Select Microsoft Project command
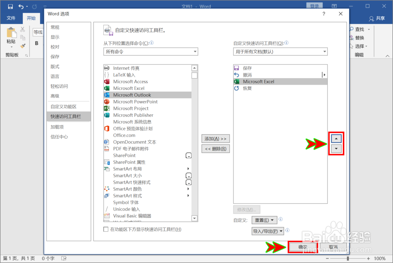 pyautogui.click(x=147, y=108)
